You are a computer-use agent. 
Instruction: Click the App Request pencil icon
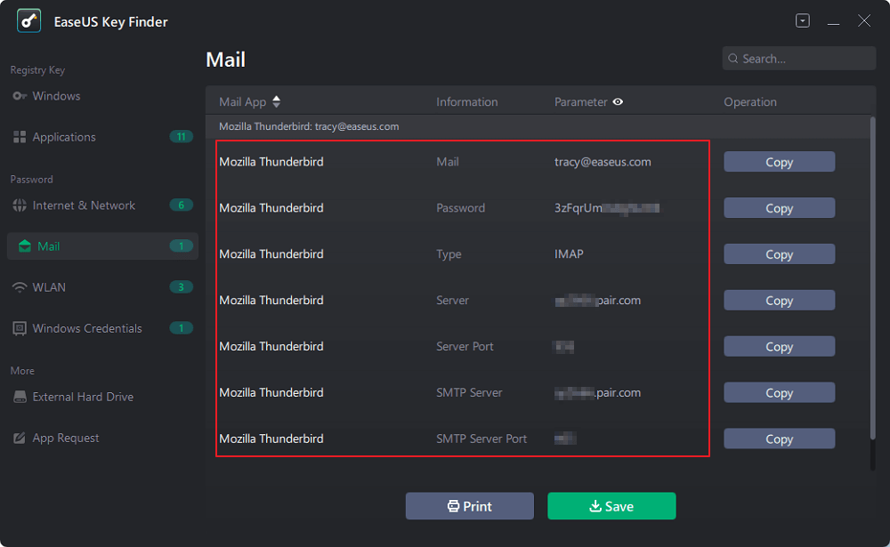[x=20, y=438]
